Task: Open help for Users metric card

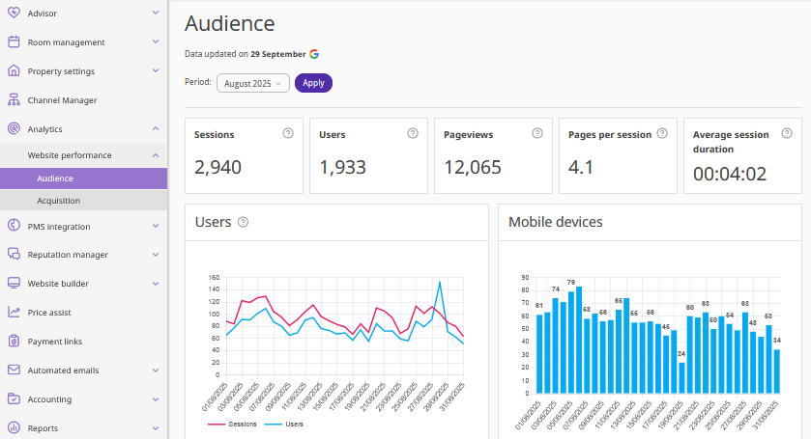Action: tap(413, 133)
